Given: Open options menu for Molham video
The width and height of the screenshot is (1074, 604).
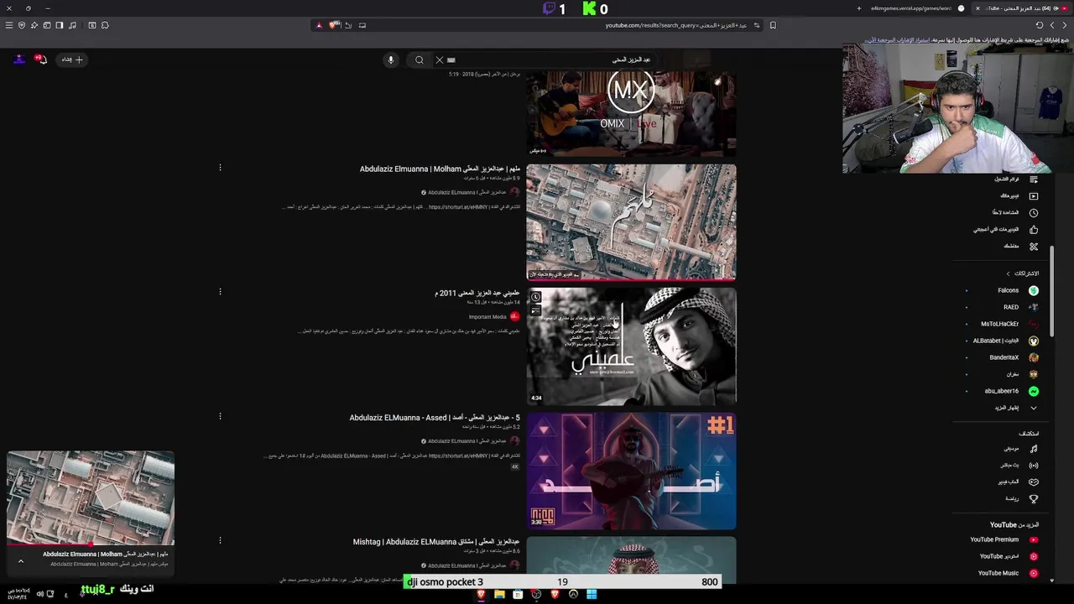Looking at the screenshot, I should pos(220,168).
